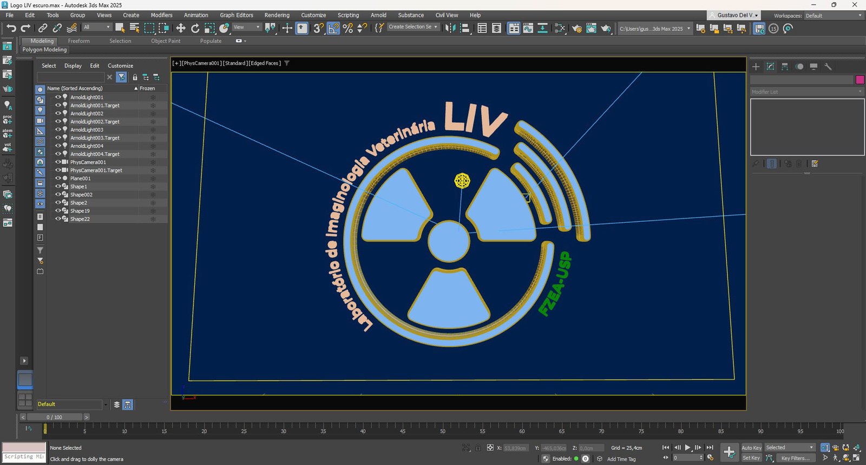Toggle the Angle Snap tool

tap(333, 28)
